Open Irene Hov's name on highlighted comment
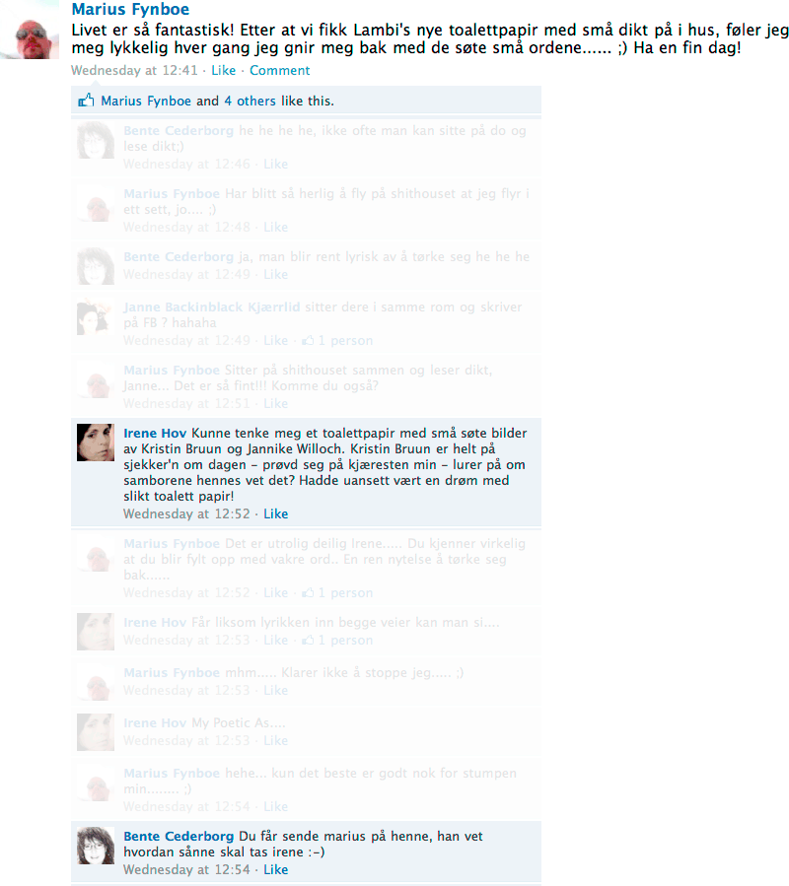 [x=155, y=434]
